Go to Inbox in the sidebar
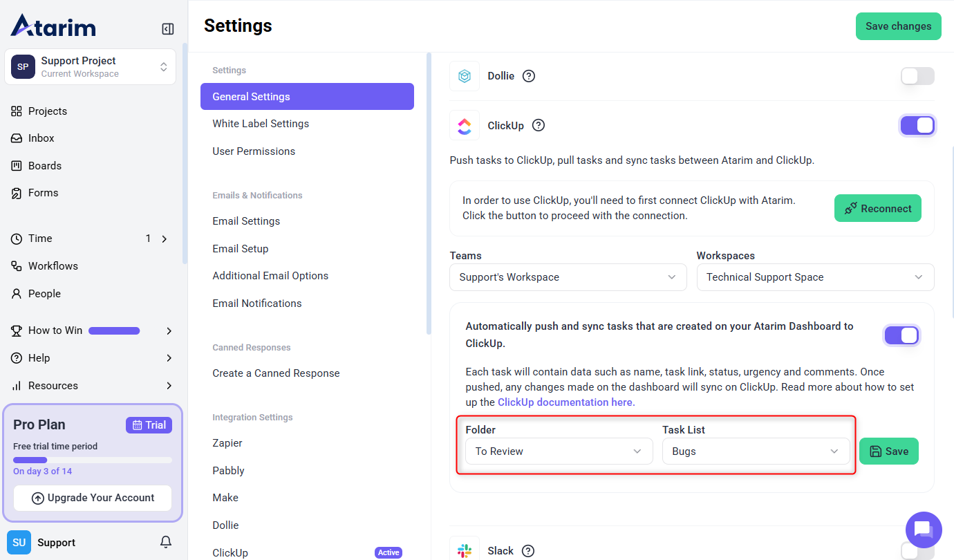This screenshot has height=560, width=954. pyautogui.click(x=41, y=138)
